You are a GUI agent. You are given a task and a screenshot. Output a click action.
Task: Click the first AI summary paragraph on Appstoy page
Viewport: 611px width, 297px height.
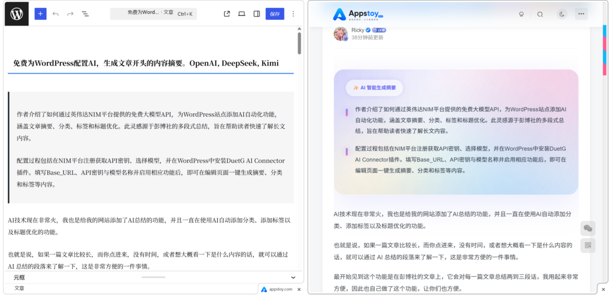click(x=461, y=120)
